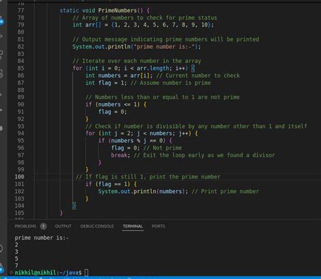Show the PORTS panel tab
321x279 pixels.
(158, 226)
